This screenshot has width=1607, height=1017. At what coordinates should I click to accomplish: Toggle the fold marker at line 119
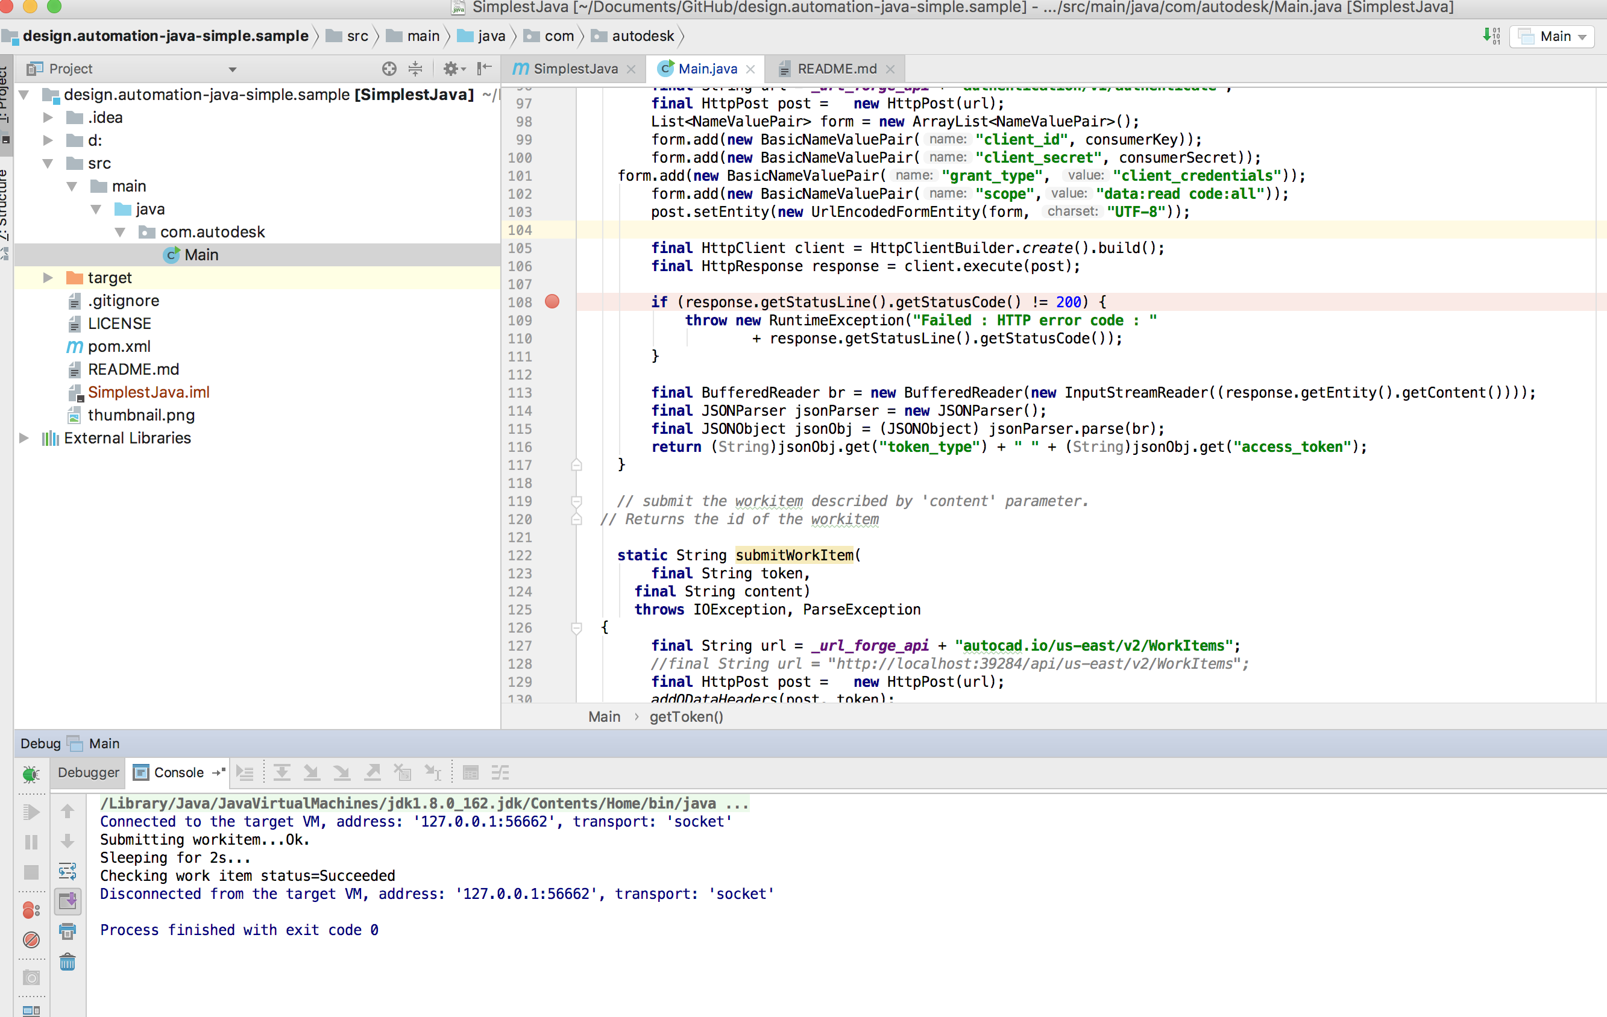577,501
